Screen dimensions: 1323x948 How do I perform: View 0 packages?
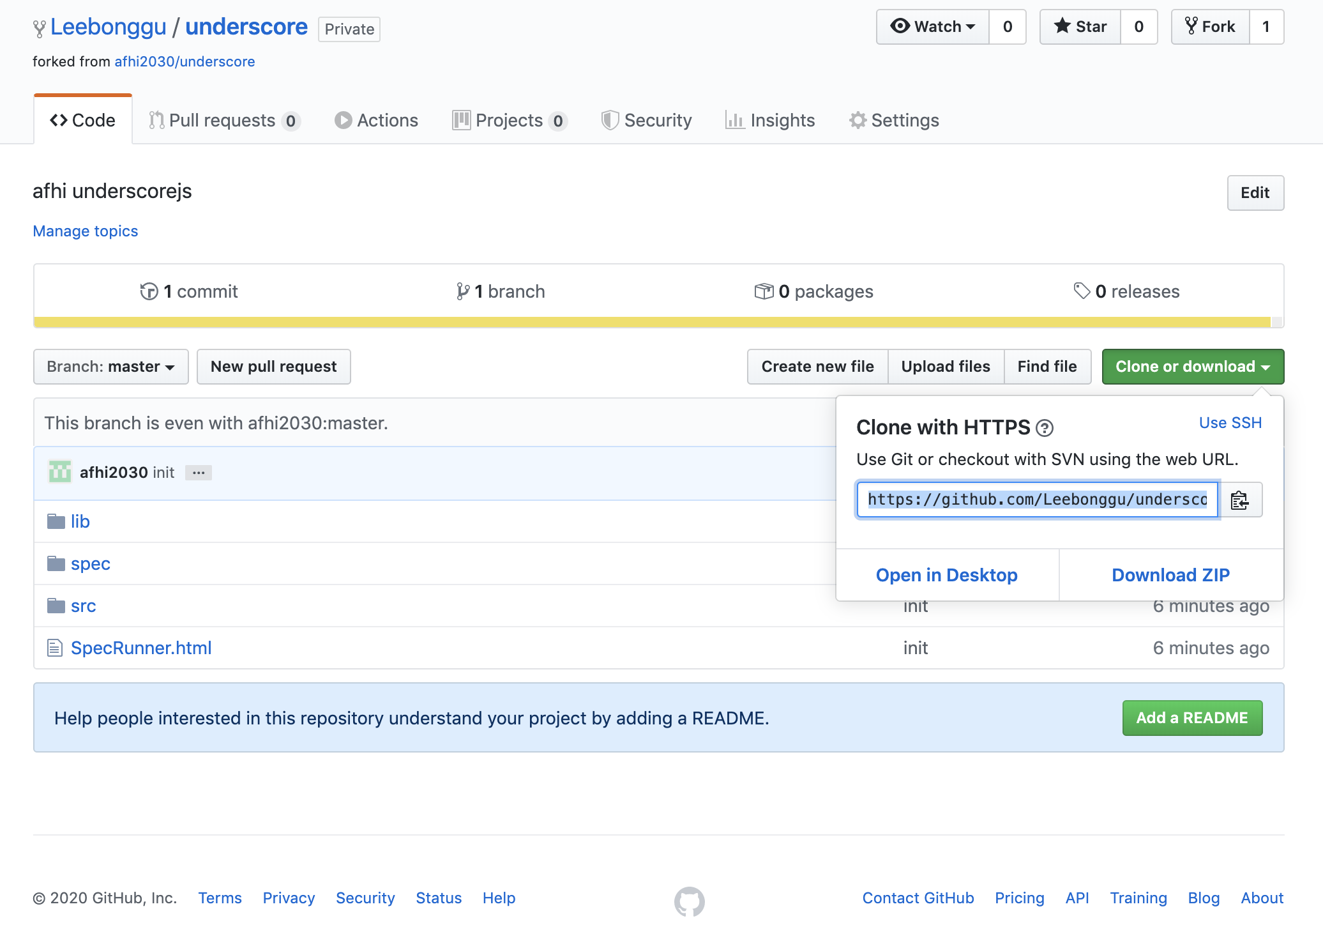[x=813, y=291]
